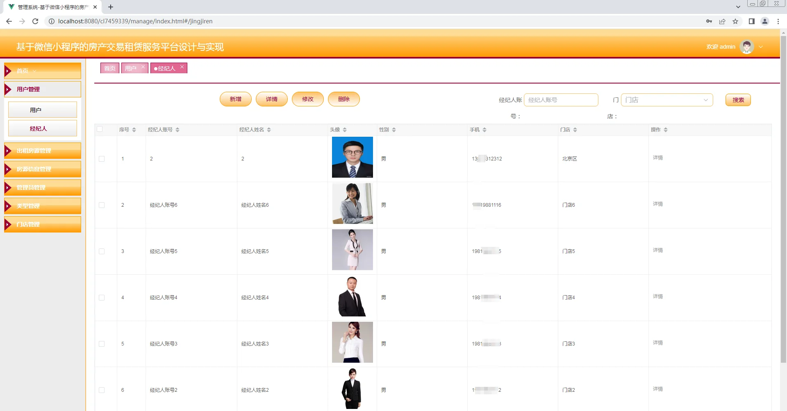
Task: Open 详情 link for 经纪人账号5 row
Action: coord(658,250)
